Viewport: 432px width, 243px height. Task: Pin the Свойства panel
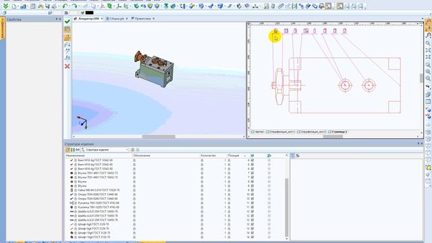point(57,20)
